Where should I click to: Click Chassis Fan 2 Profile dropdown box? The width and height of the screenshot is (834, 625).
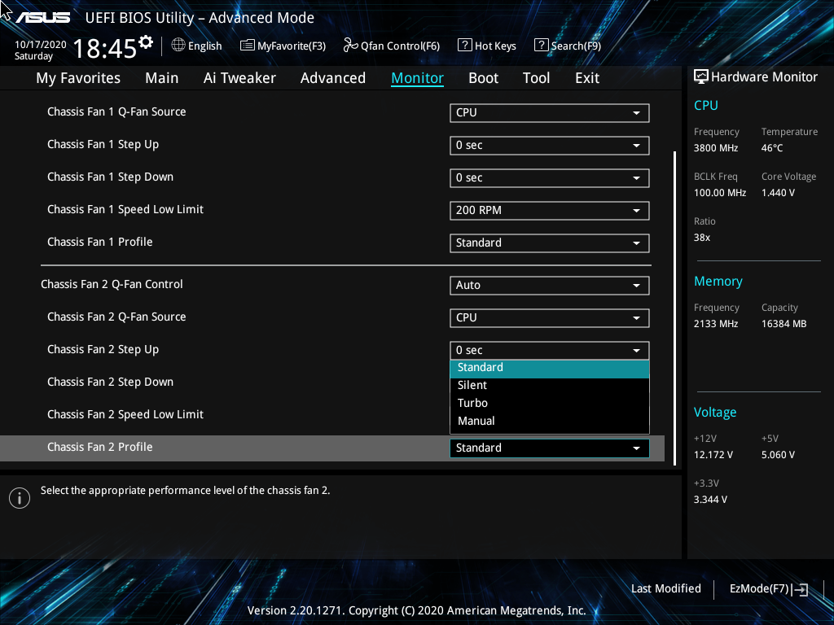(x=550, y=448)
